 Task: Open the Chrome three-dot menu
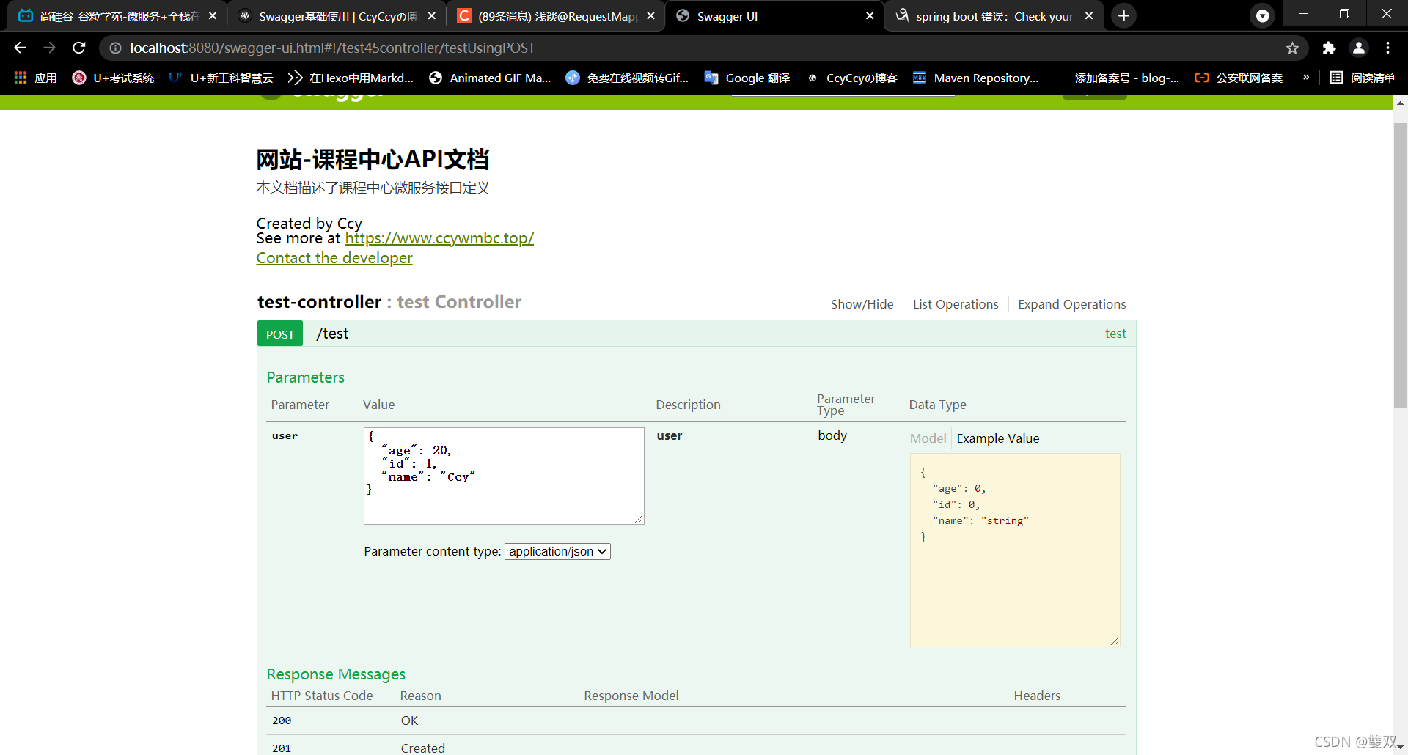(x=1387, y=48)
